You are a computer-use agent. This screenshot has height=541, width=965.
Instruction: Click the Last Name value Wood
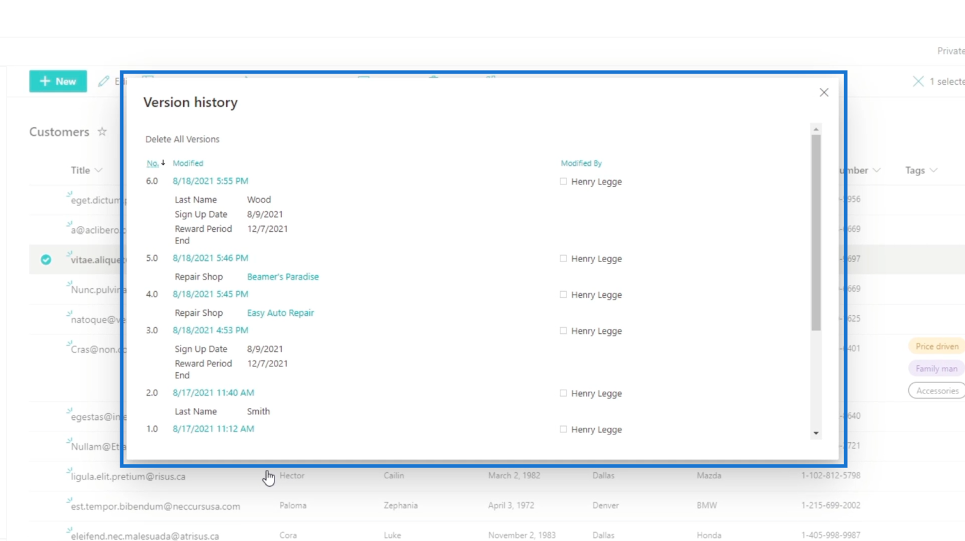(259, 199)
